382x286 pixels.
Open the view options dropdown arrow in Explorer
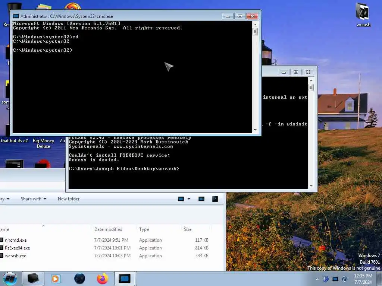point(189,199)
